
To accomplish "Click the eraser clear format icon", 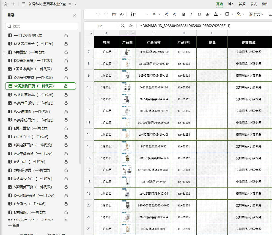I will click(122, 14).
